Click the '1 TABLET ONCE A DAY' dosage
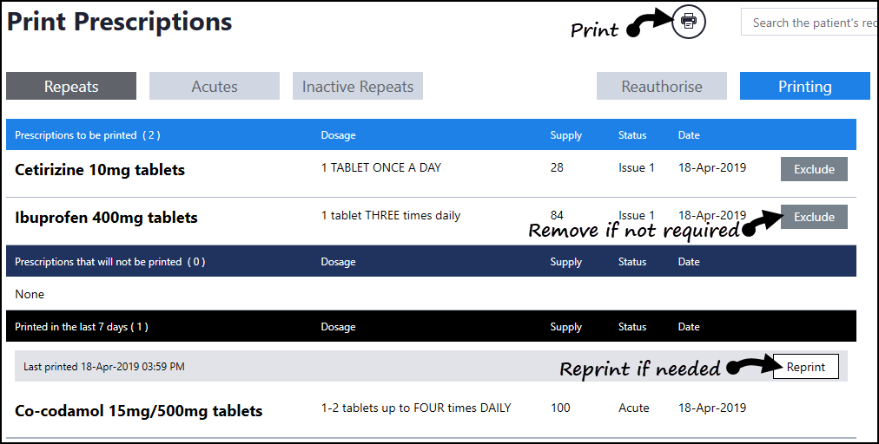879x444 pixels. 381,167
